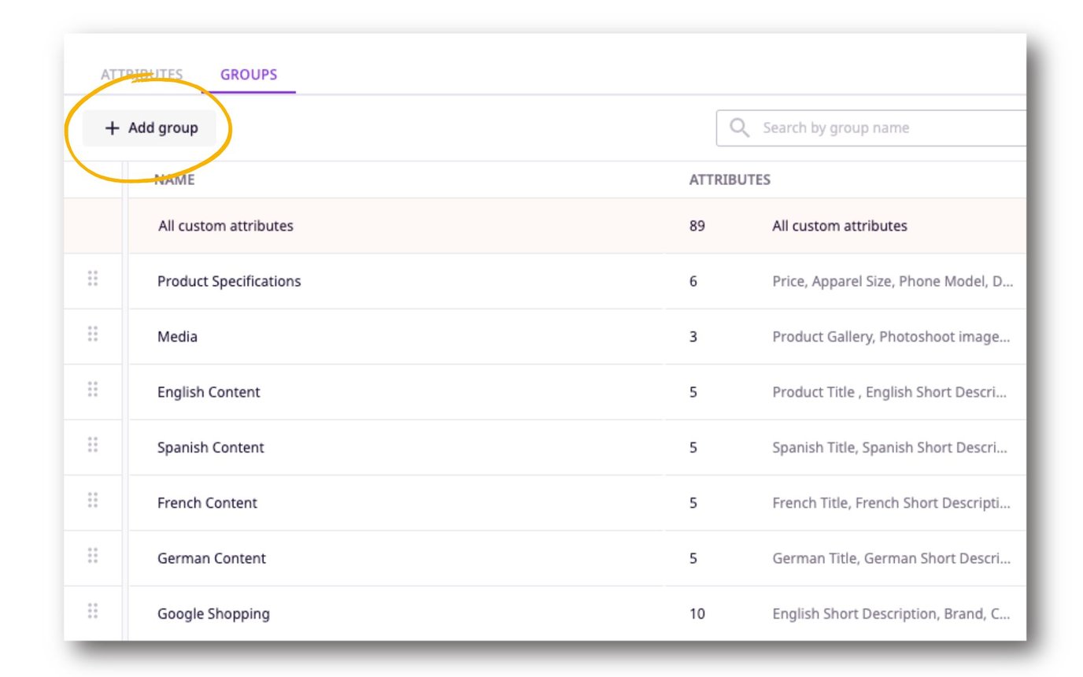The height and width of the screenshot is (677, 1083).
Task: Open the All custom attributes group
Action: (x=225, y=225)
